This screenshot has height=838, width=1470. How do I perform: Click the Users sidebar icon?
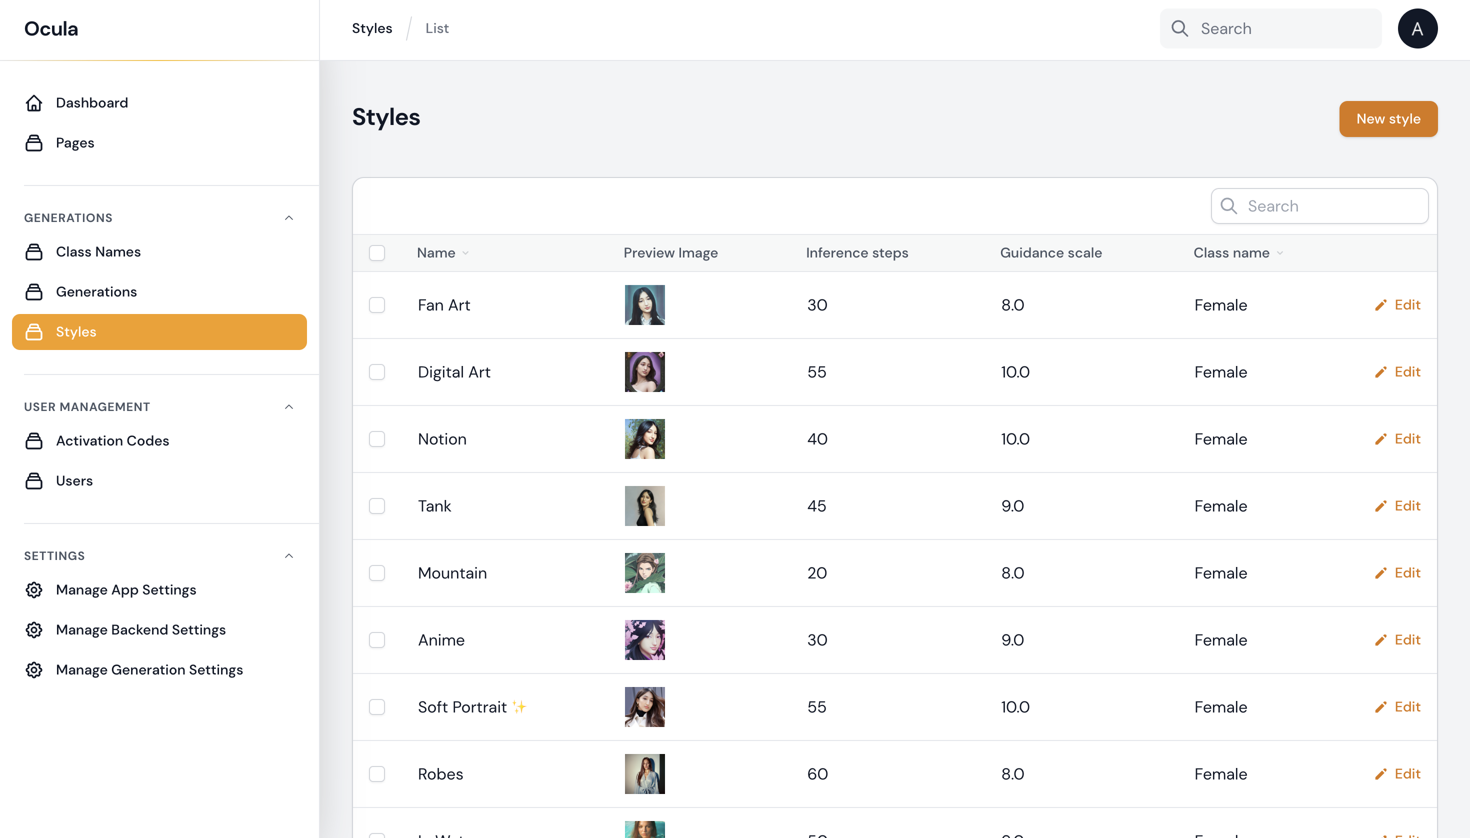34,480
